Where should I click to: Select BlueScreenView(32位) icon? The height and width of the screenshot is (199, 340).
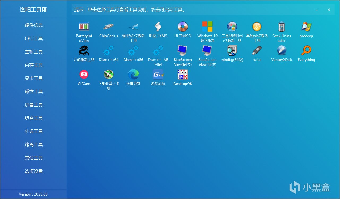pyautogui.click(x=207, y=50)
